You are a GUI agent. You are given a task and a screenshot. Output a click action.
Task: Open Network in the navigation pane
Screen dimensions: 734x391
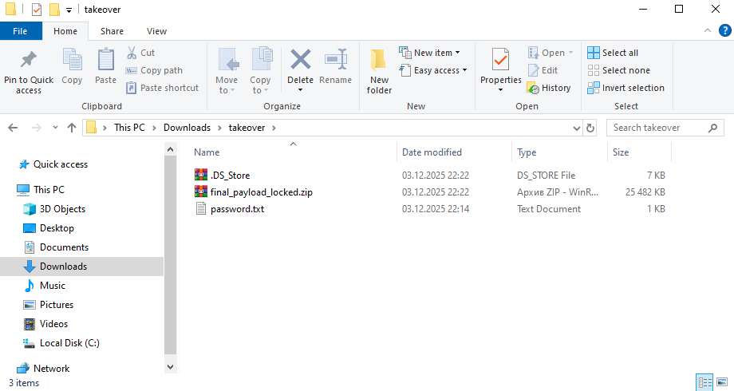click(x=52, y=369)
